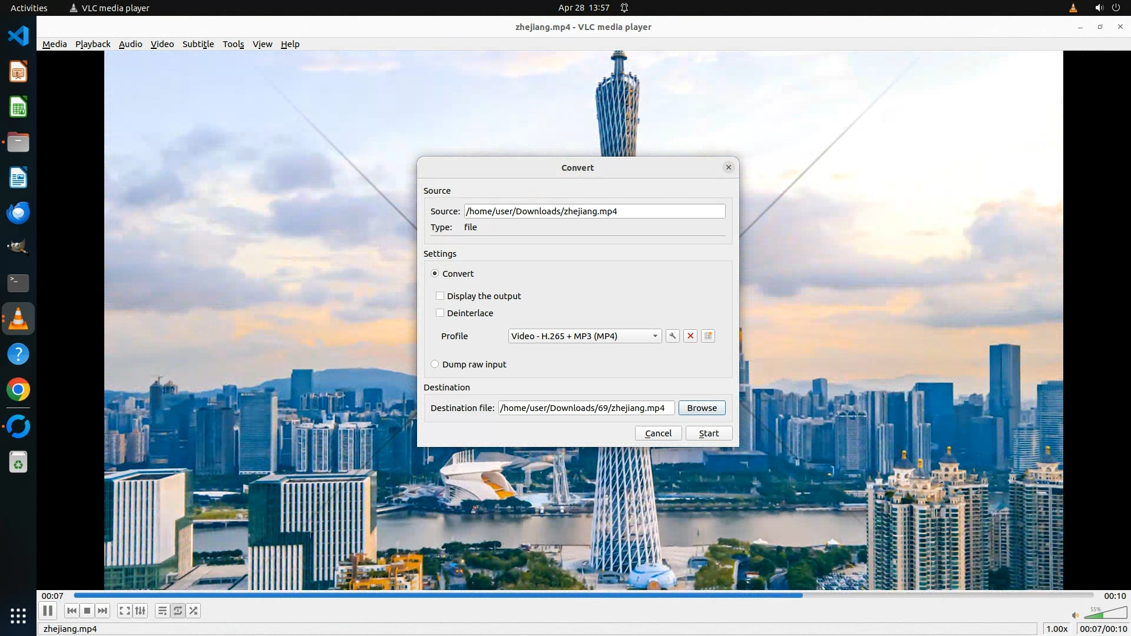
Task: Select the 'Dump raw input' radio button
Action: click(x=435, y=364)
